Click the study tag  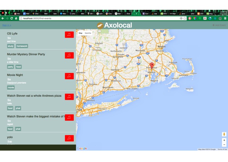point(10,46)
